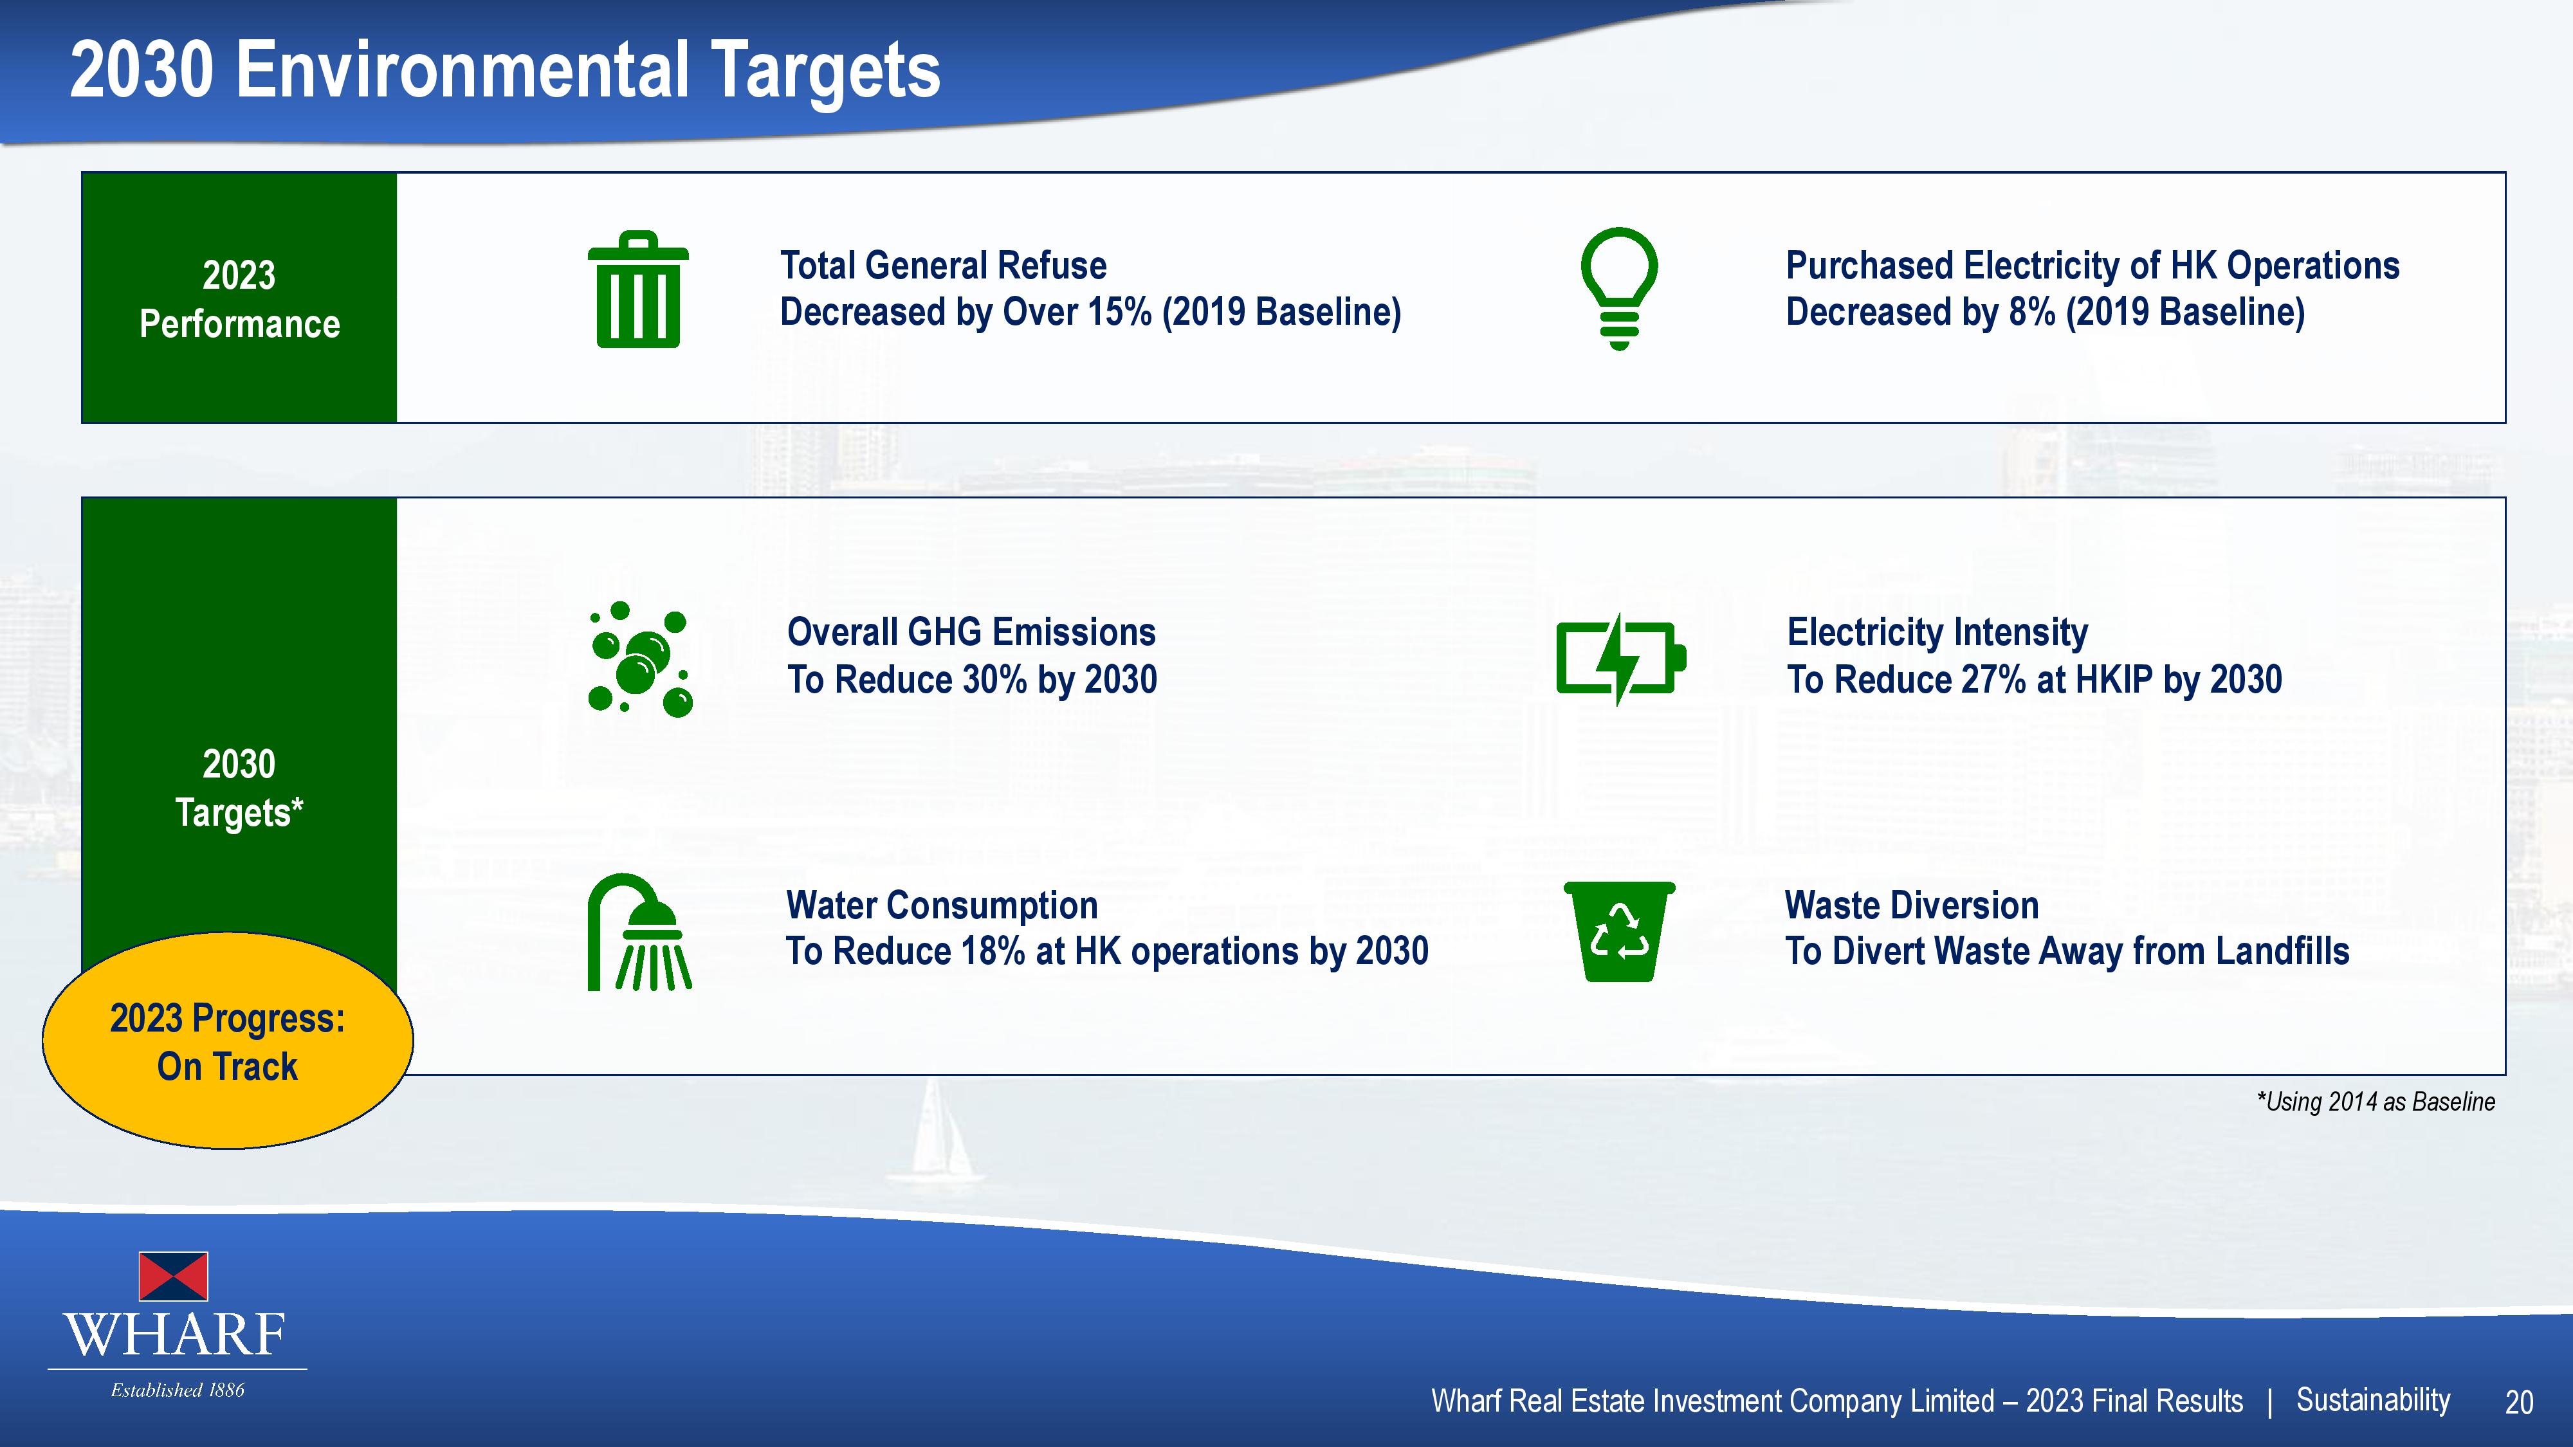This screenshot has height=1447, width=2573.
Task: Click the shower head water icon
Action: (x=639, y=932)
